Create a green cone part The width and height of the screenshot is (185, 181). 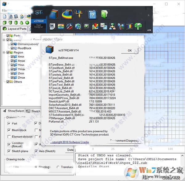(22, 23)
